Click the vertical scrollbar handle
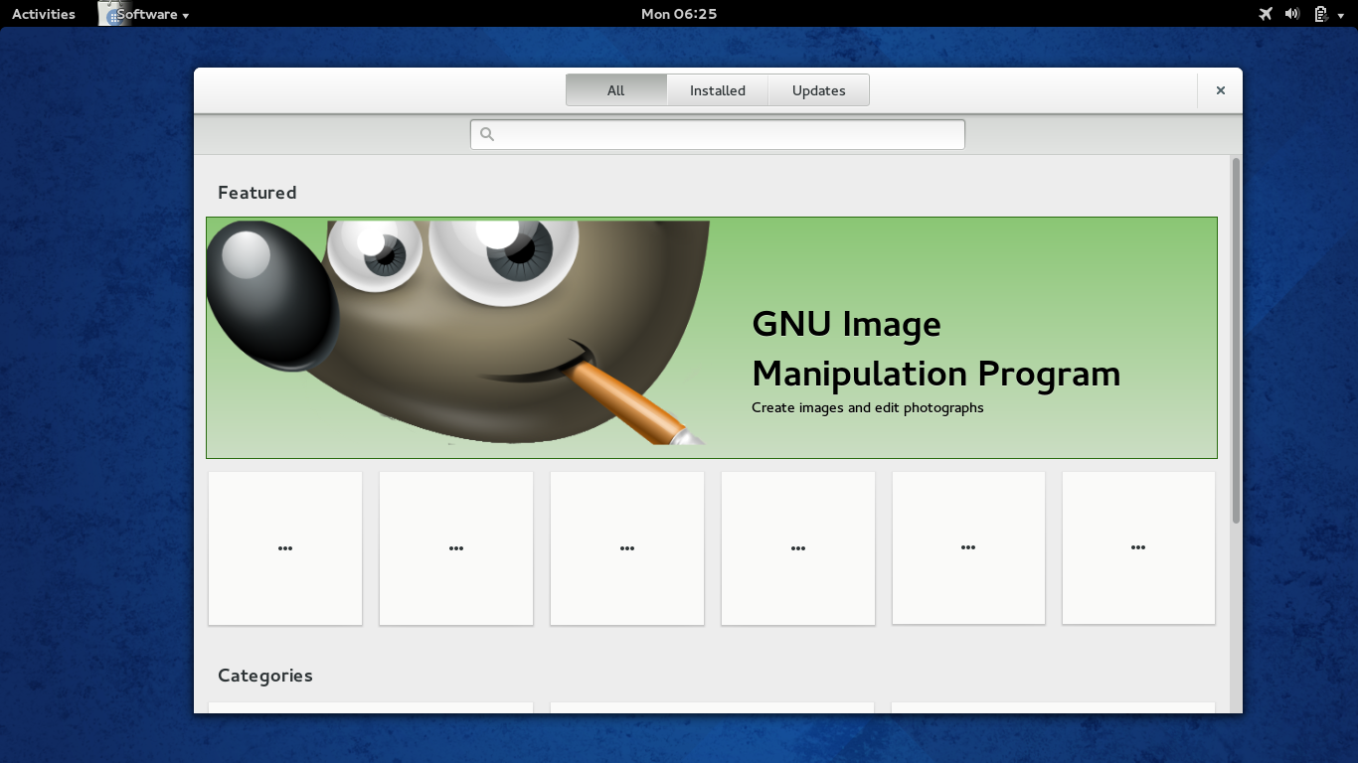This screenshot has width=1358, height=763. point(1236,340)
